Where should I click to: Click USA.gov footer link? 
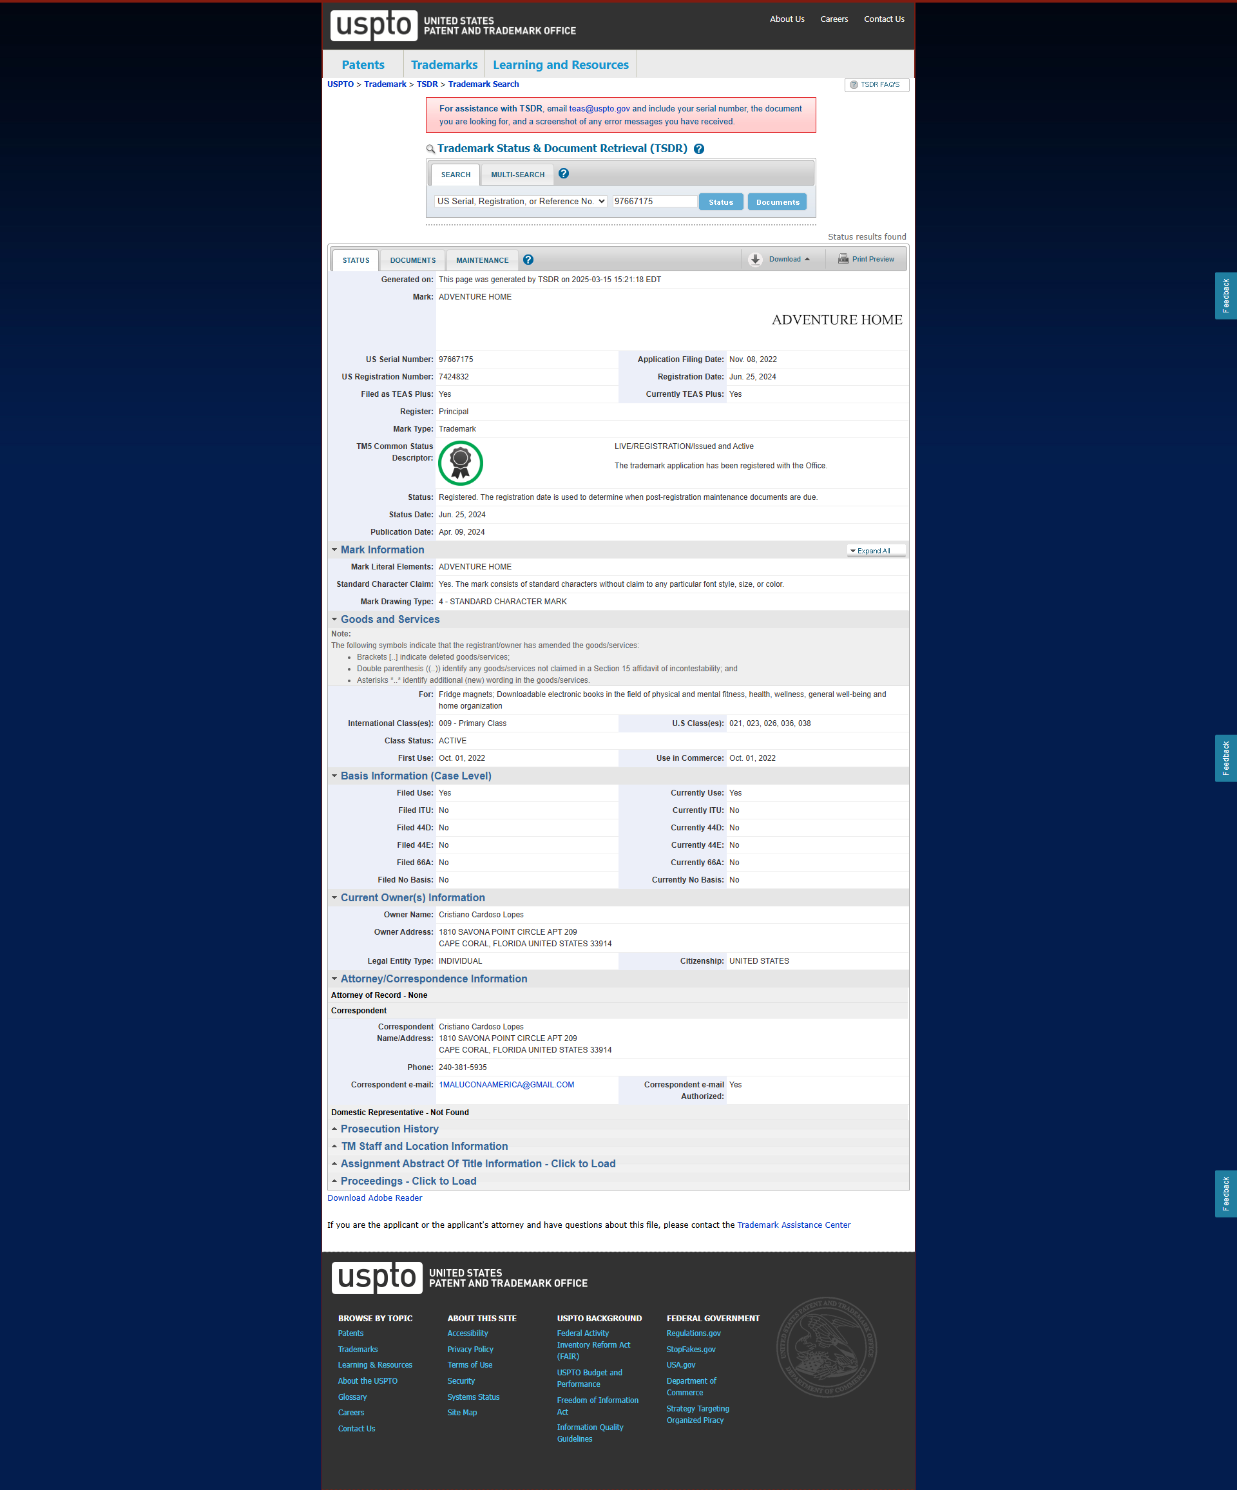pos(680,1366)
